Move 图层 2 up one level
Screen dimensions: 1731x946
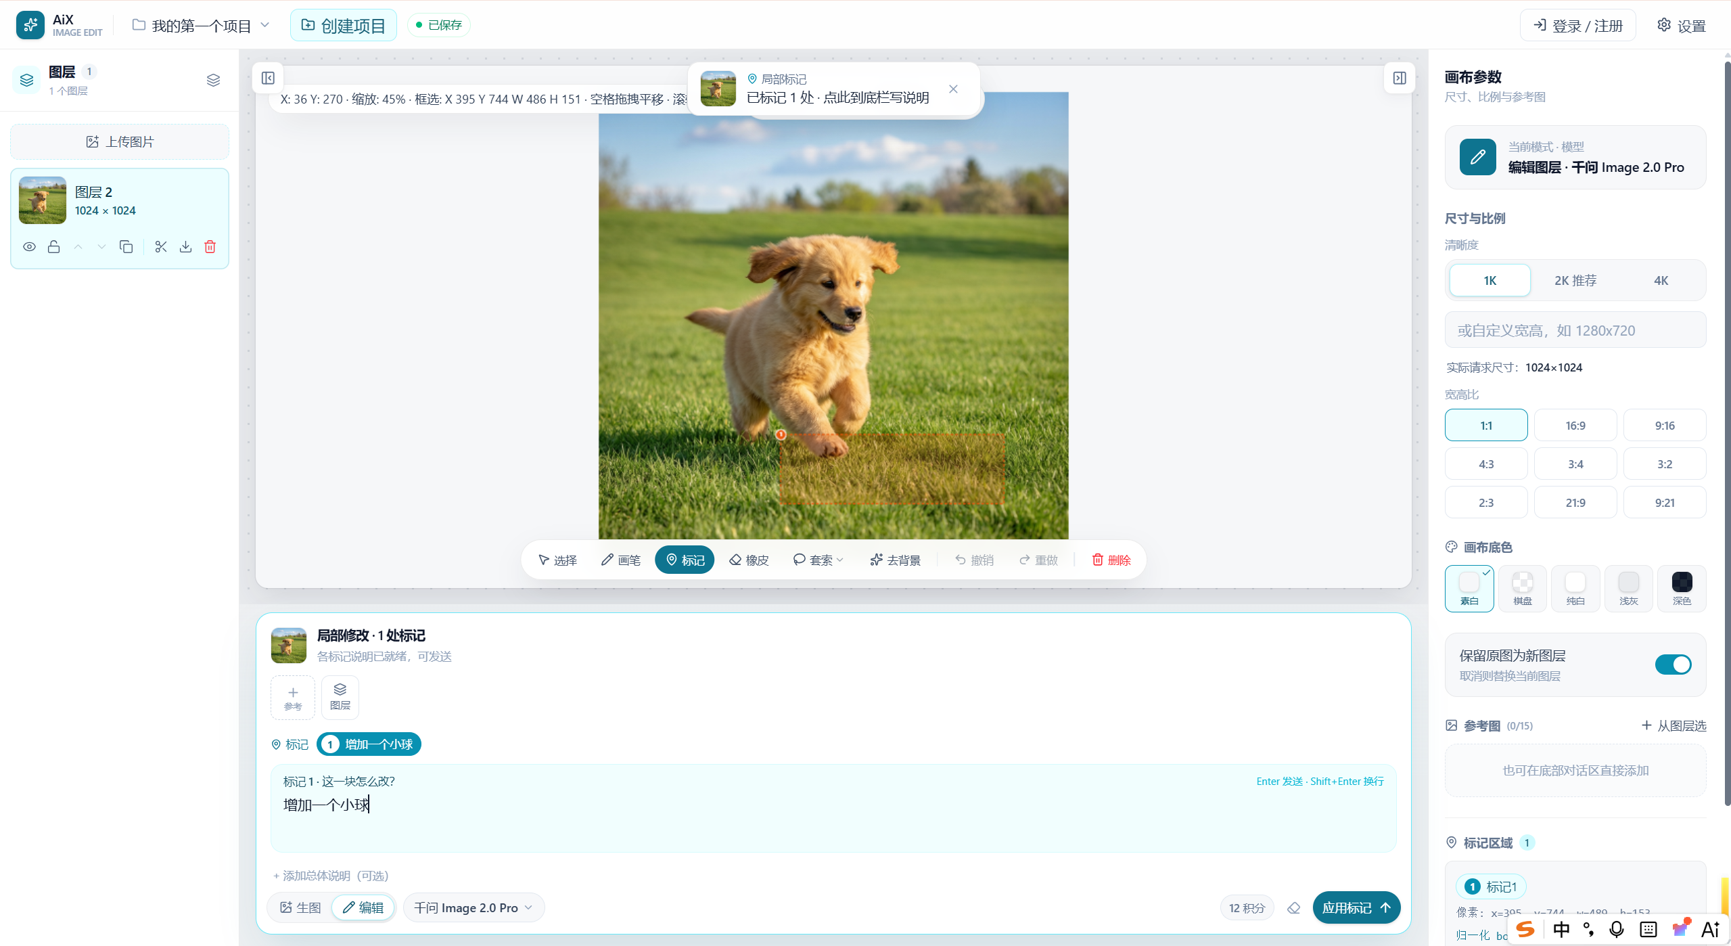click(x=78, y=247)
